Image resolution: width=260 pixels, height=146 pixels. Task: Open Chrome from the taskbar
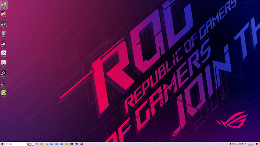coord(41,144)
